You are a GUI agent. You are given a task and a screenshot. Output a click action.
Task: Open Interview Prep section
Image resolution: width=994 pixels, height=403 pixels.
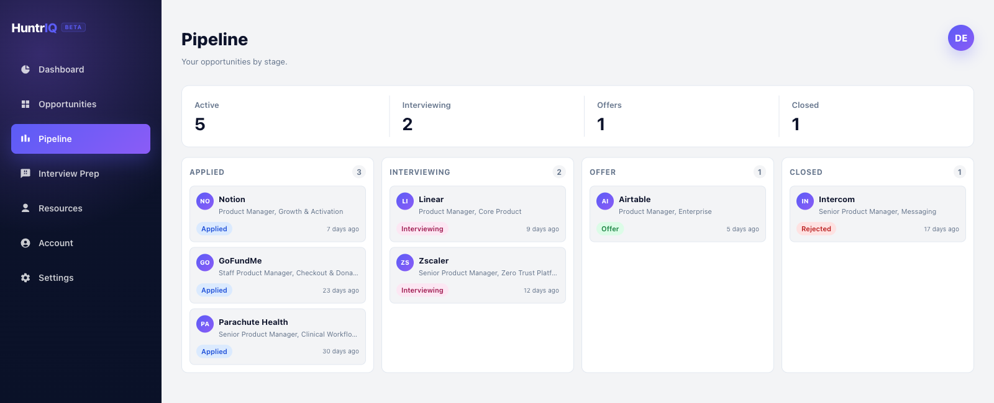click(81, 174)
